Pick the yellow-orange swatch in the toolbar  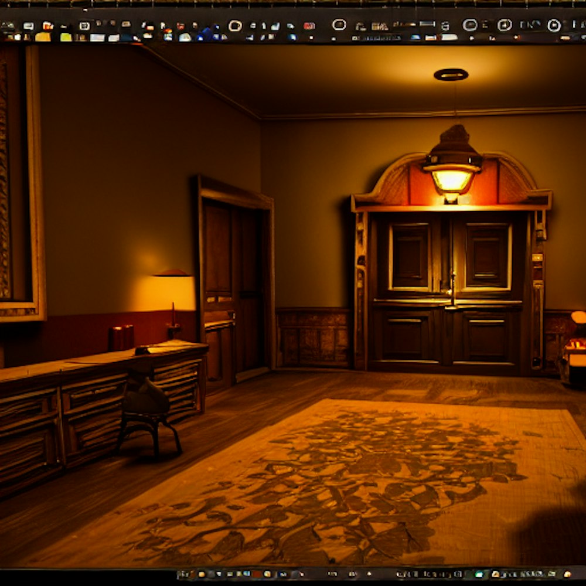tap(43, 37)
